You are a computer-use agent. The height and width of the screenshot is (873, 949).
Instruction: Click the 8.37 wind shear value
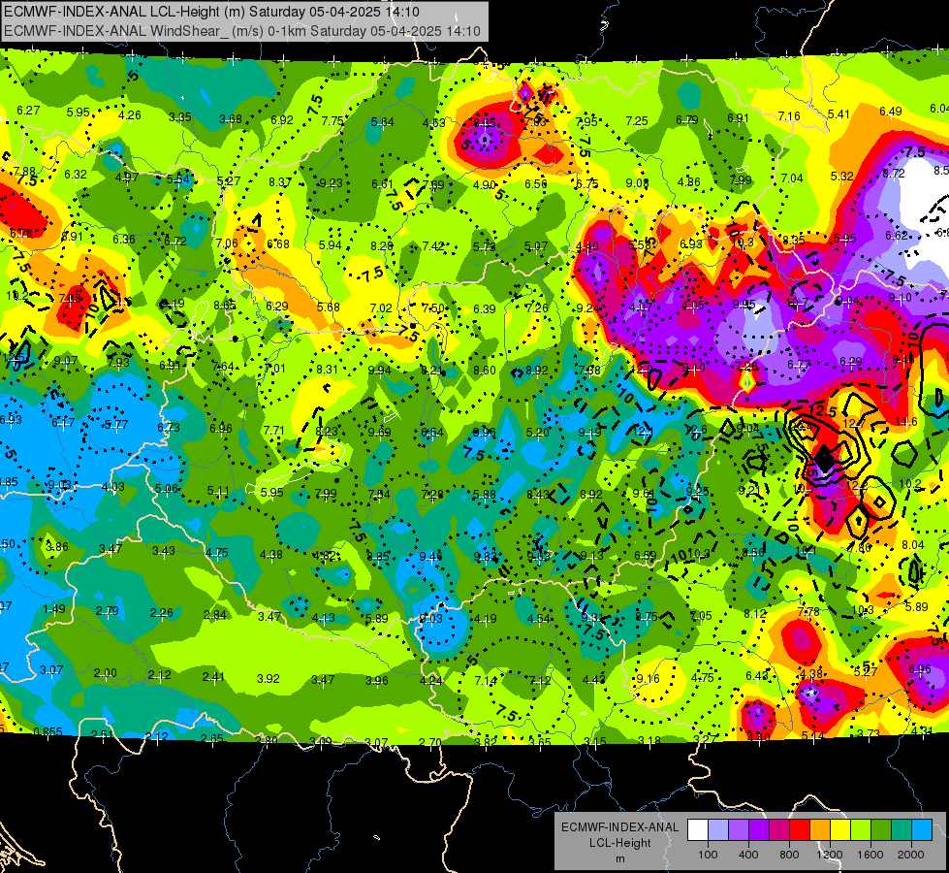tap(280, 181)
